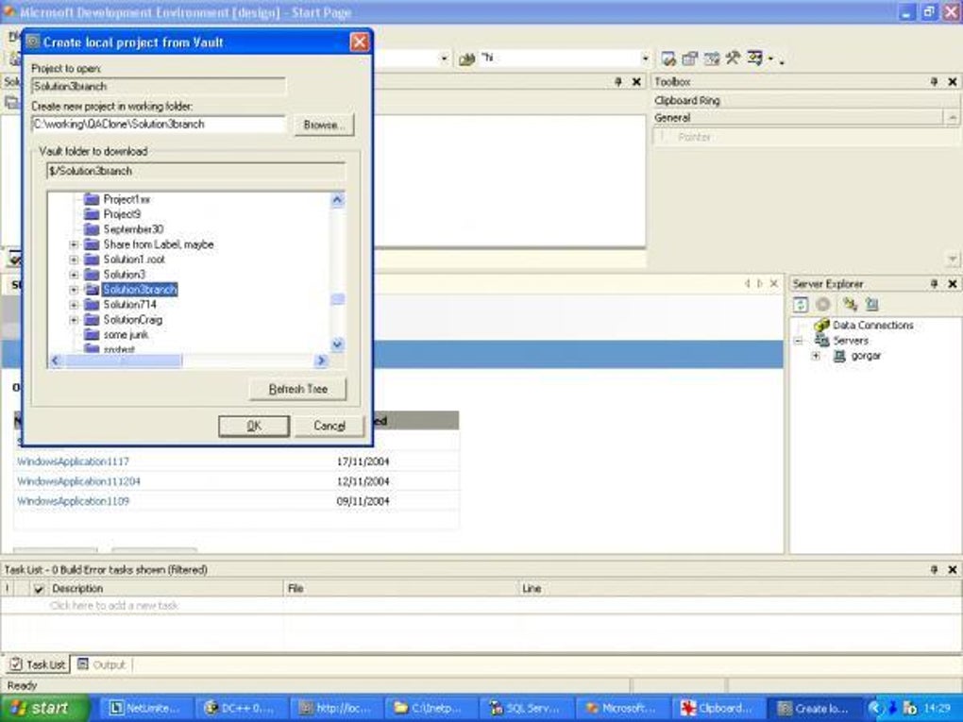Click the SQL Server taskbar button

pyautogui.click(x=525, y=708)
